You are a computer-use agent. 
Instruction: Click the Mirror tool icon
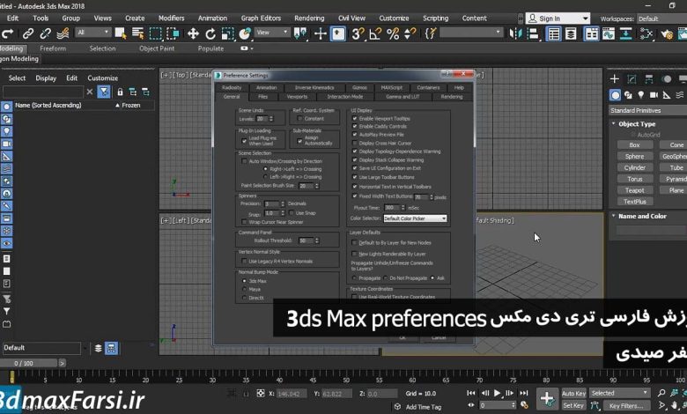click(x=515, y=33)
